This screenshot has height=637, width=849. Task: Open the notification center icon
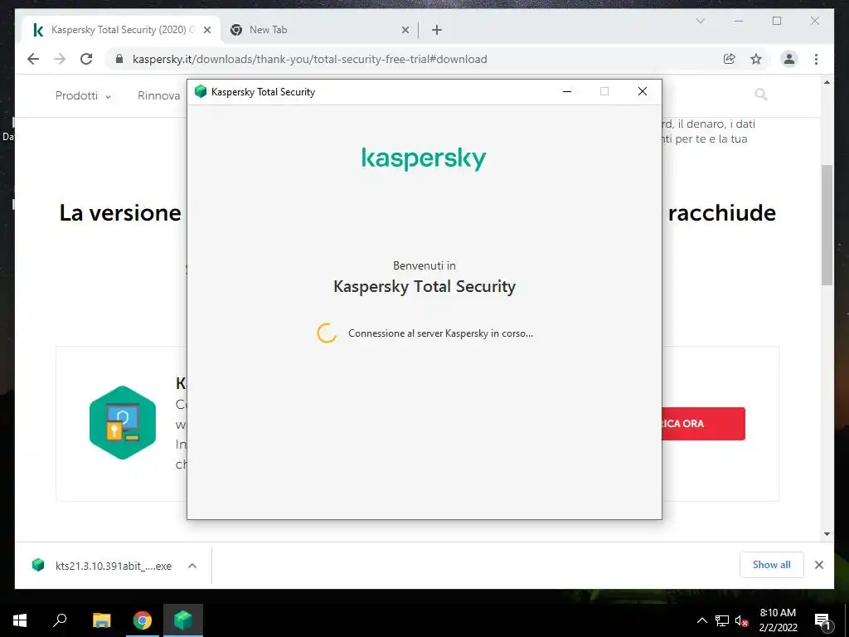(822, 621)
